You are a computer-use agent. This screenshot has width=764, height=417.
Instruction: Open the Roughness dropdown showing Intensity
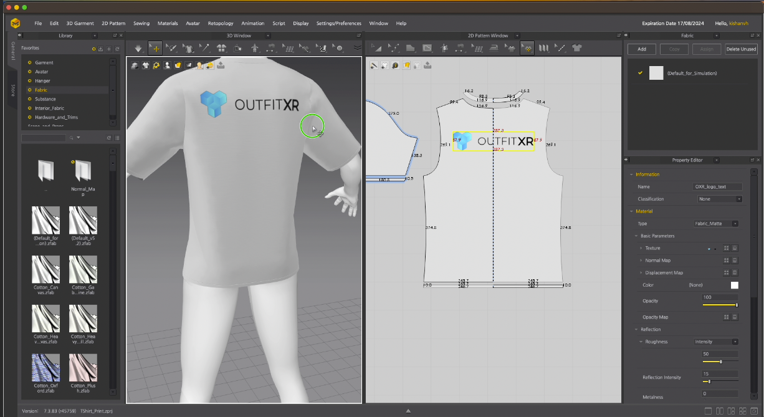(716, 342)
